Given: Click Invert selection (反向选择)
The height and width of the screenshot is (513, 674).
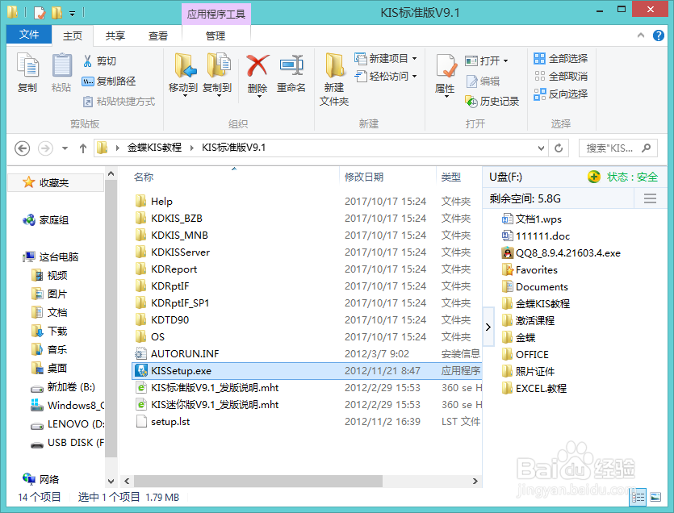Looking at the screenshot, I should point(560,94).
